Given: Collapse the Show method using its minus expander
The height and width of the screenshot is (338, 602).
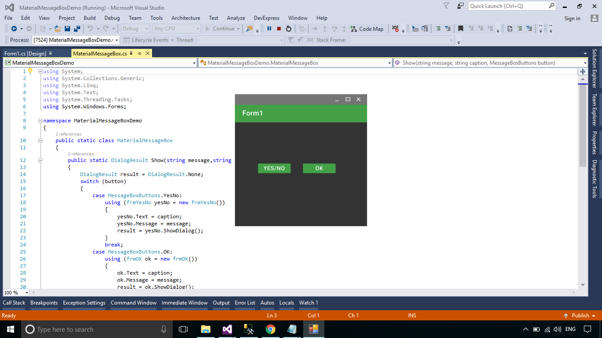Looking at the screenshot, I should [x=40, y=160].
